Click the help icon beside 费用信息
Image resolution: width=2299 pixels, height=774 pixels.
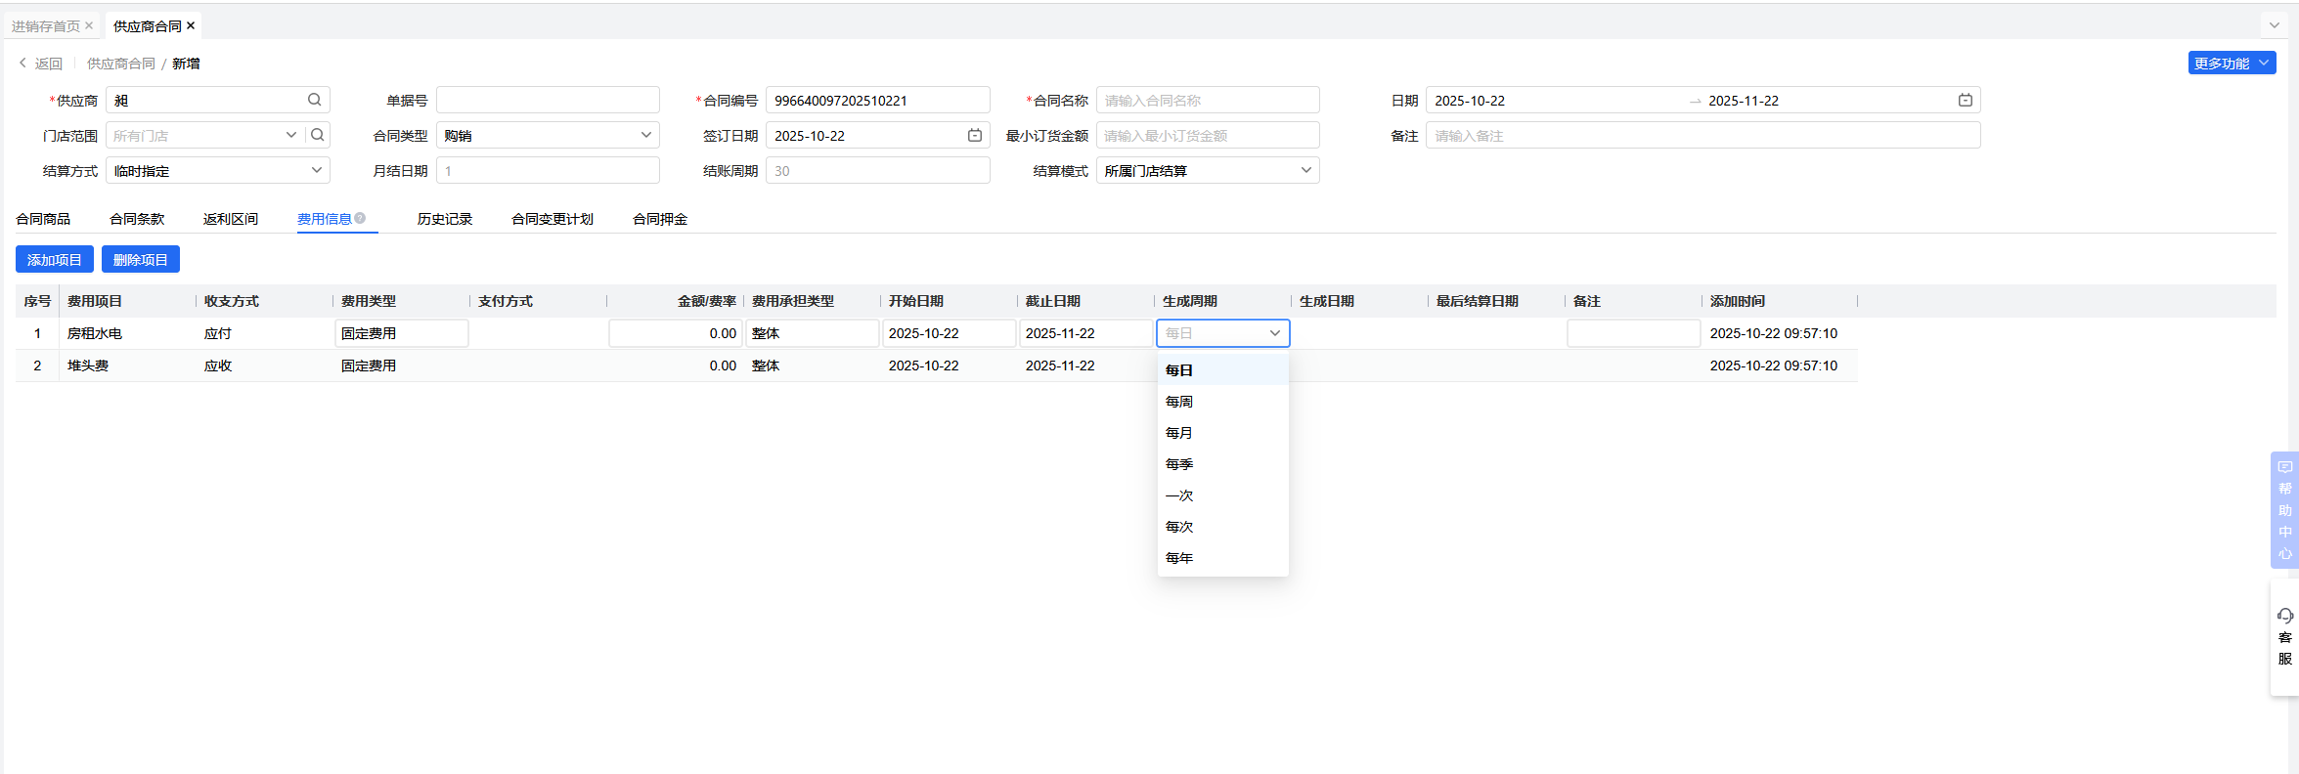[361, 218]
